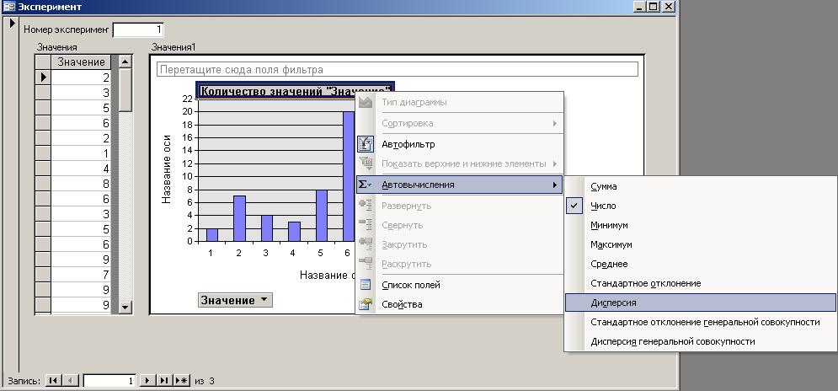838x391 pixels.
Task: Go to the last record
Action: pyautogui.click(x=163, y=380)
